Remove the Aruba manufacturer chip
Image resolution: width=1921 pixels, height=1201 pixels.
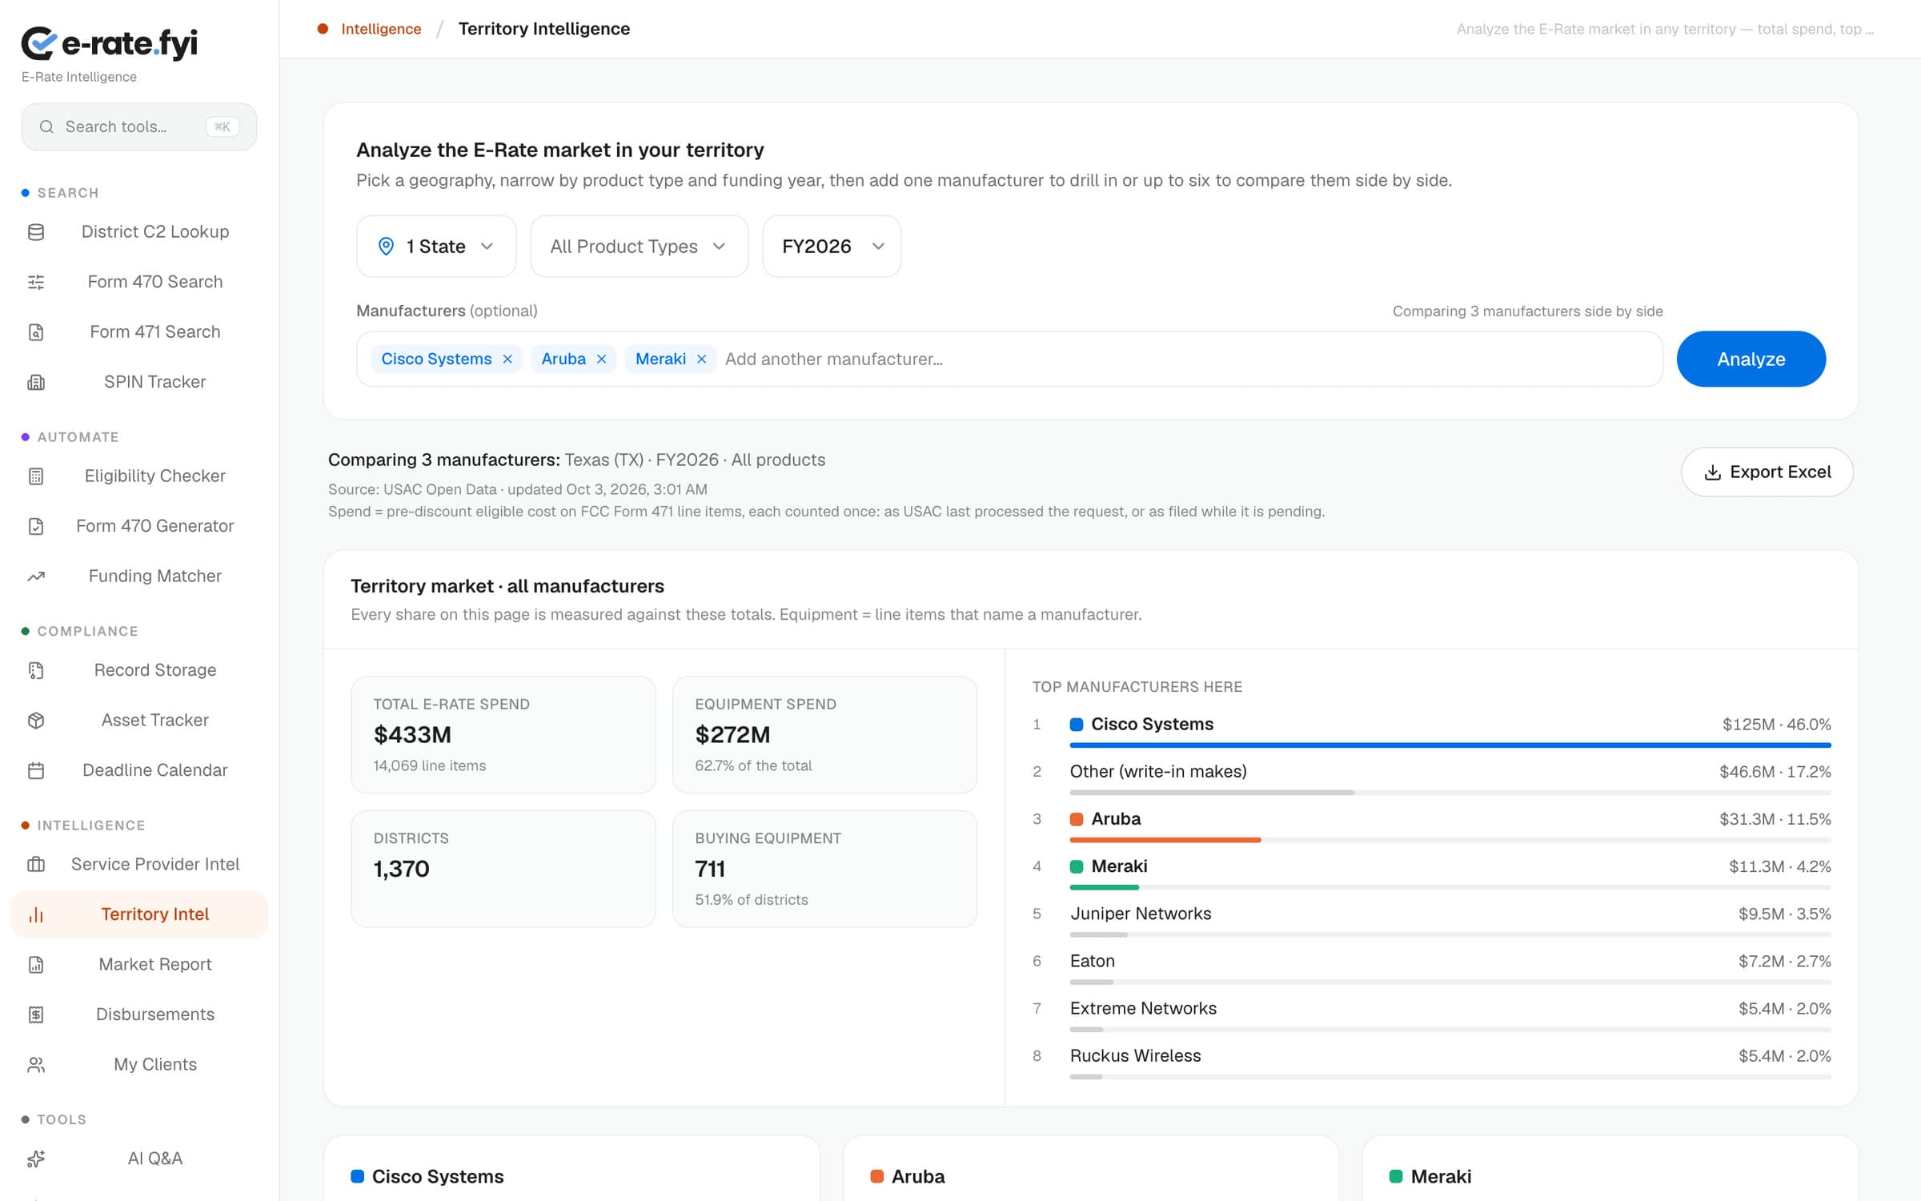pyautogui.click(x=602, y=359)
